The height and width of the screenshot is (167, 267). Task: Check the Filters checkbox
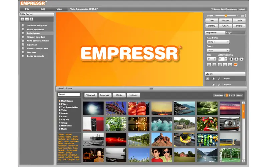point(60,104)
